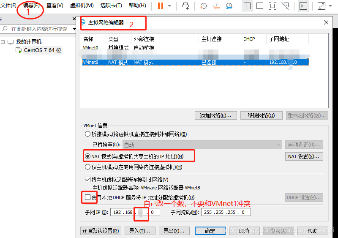The height and width of the screenshot is (238, 338).
Task: Open the 查看(V) menu
Action: pos(55,5)
